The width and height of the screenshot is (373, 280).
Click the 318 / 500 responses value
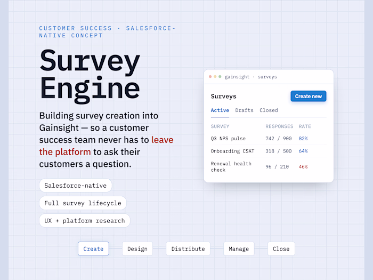279,151
